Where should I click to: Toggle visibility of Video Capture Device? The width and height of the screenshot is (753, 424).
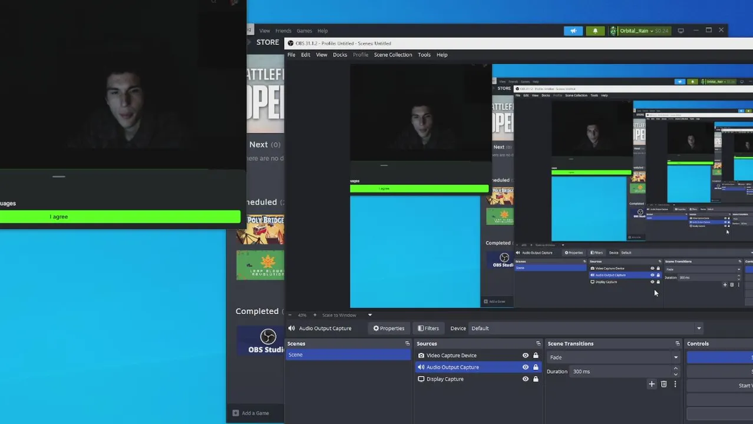click(526, 356)
